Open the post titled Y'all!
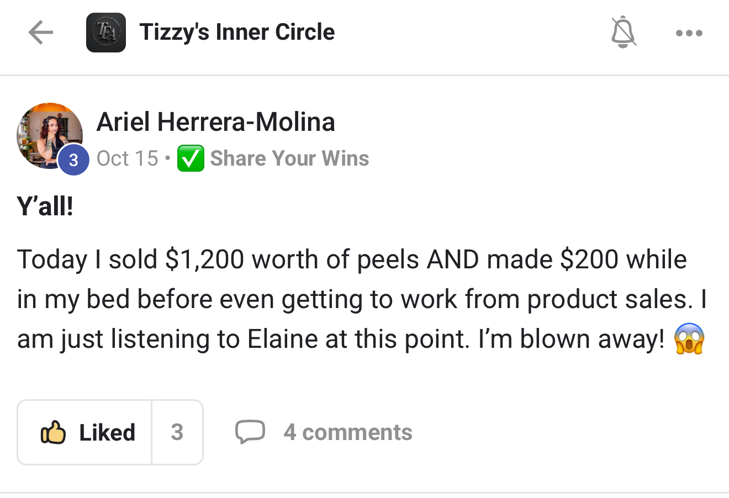This screenshot has width=729, height=498. pos(45,207)
